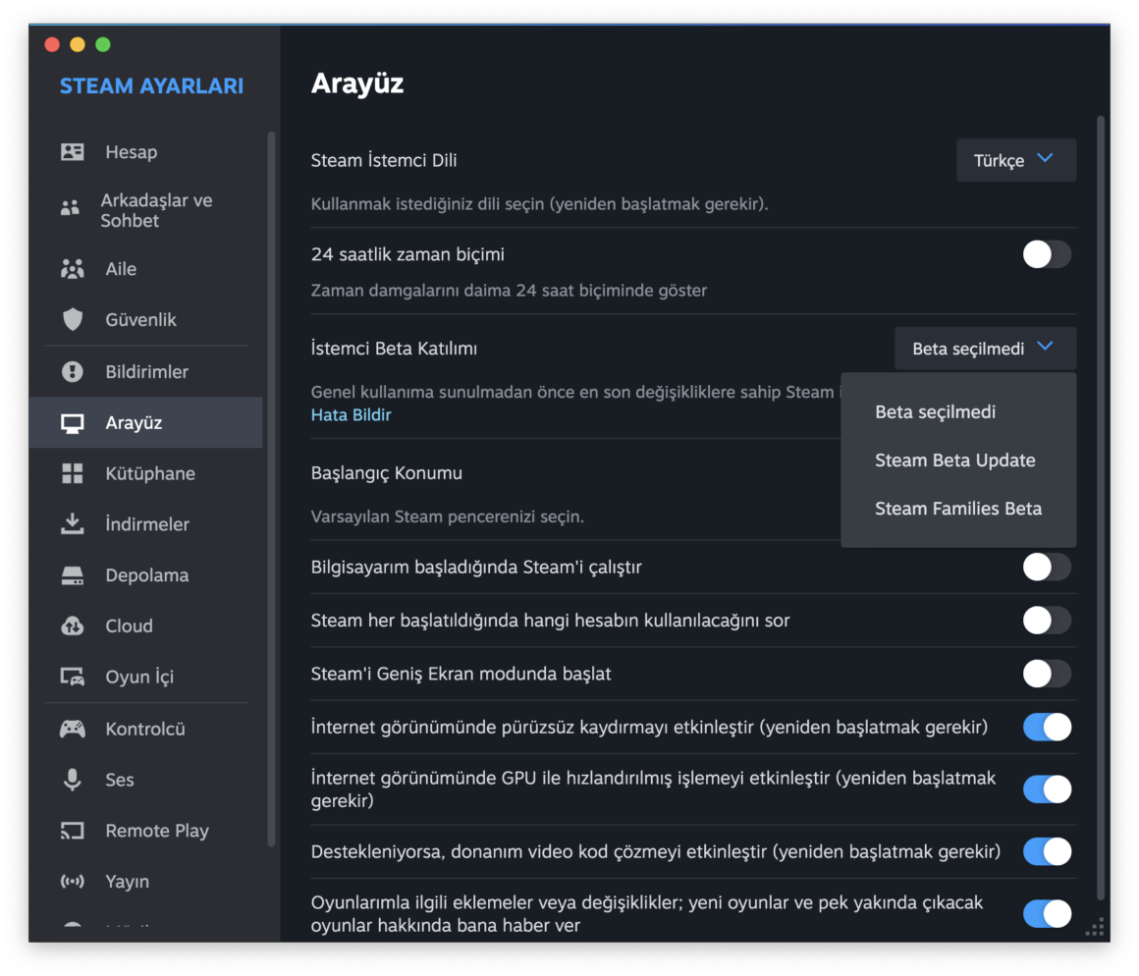Click the İstemci Beta Katılımı label
The width and height of the screenshot is (1139, 976).
pos(394,349)
